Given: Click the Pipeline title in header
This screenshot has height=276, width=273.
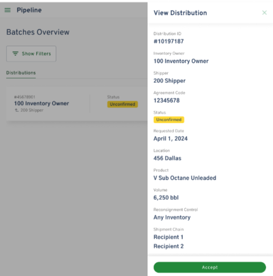Looking at the screenshot, I should coord(29,10).
